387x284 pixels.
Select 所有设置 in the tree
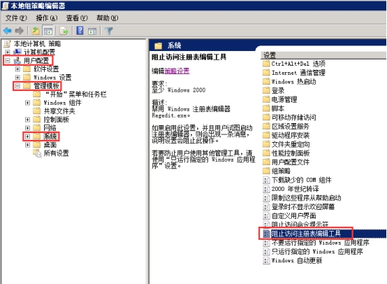[x=56, y=153]
